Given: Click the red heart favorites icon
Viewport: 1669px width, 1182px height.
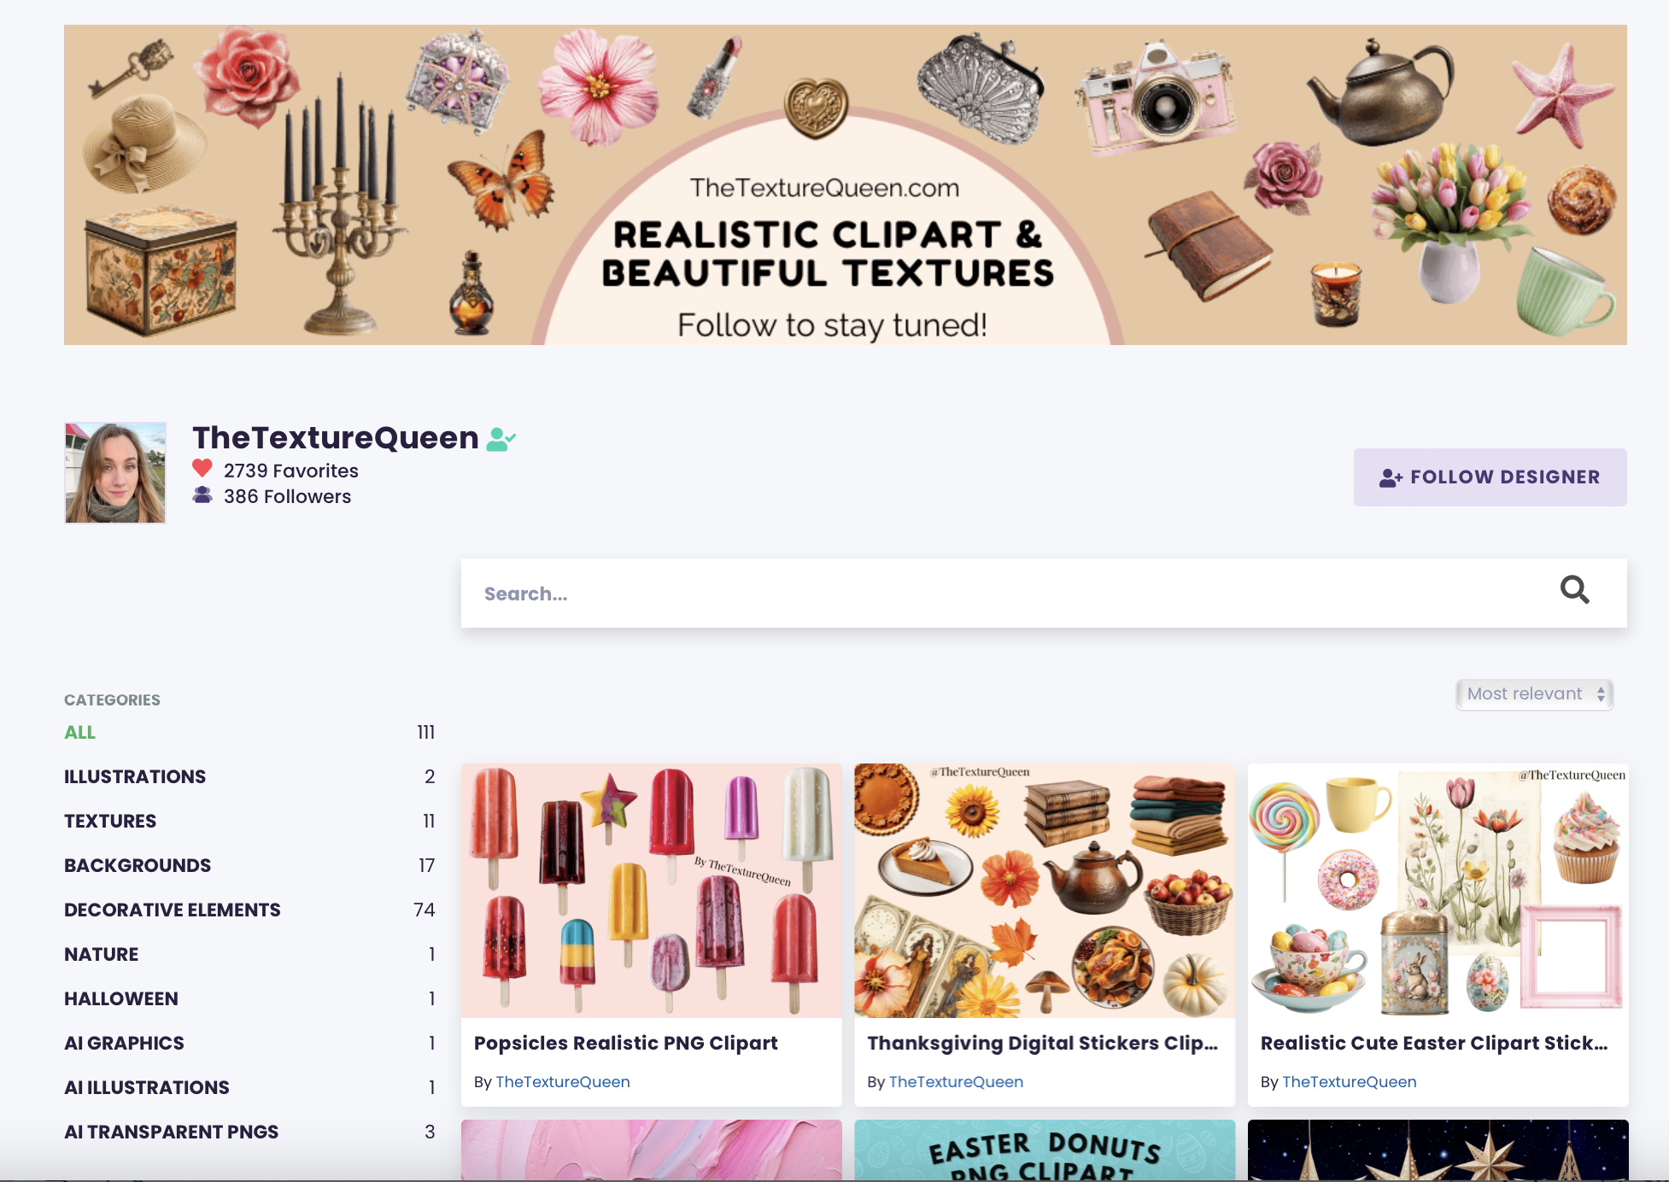Looking at the screenshot, I should 202,469.
